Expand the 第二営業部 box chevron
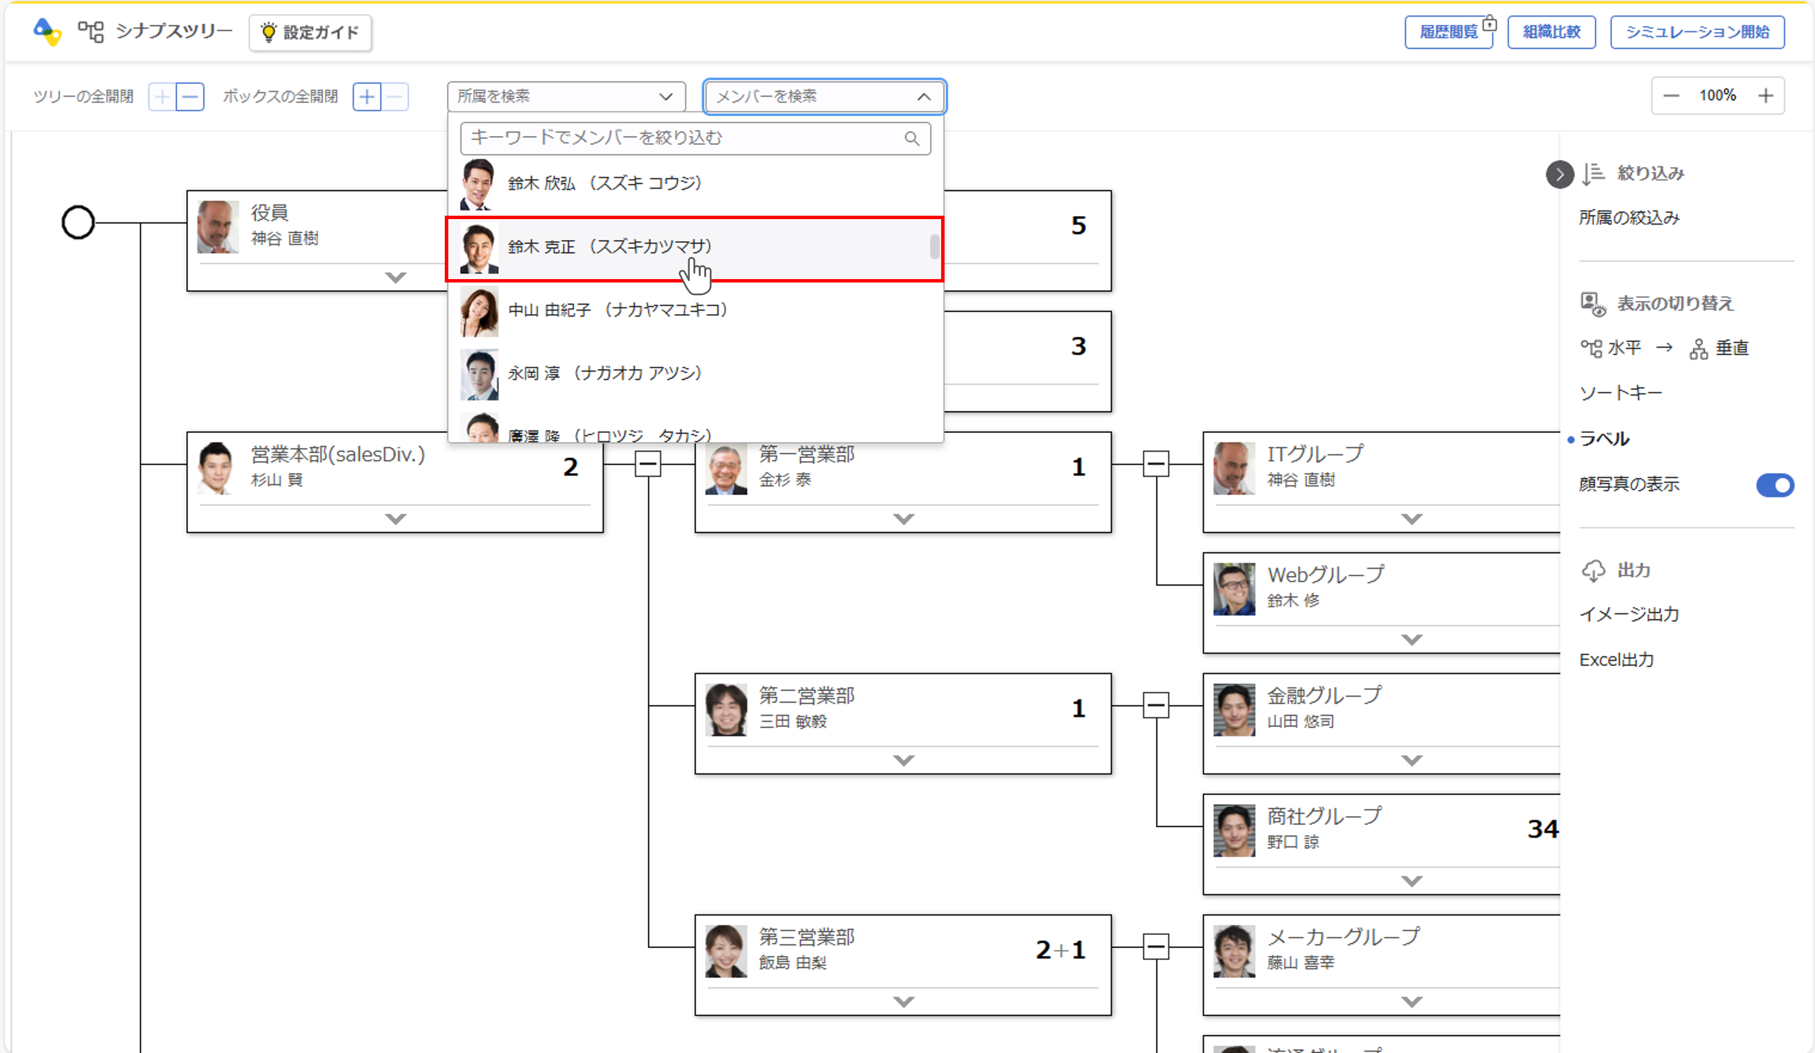The width and height of the screenshot is (1815, 1053). pyautogui.click(x=903, y=760)
